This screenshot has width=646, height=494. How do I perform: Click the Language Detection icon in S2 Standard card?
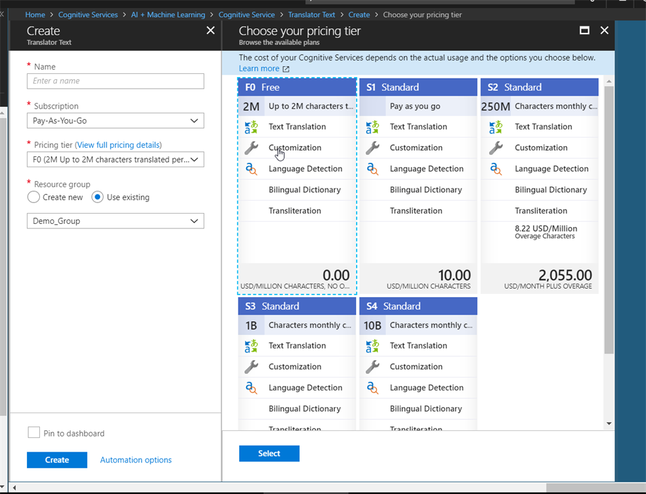click(x=496, y=169)
